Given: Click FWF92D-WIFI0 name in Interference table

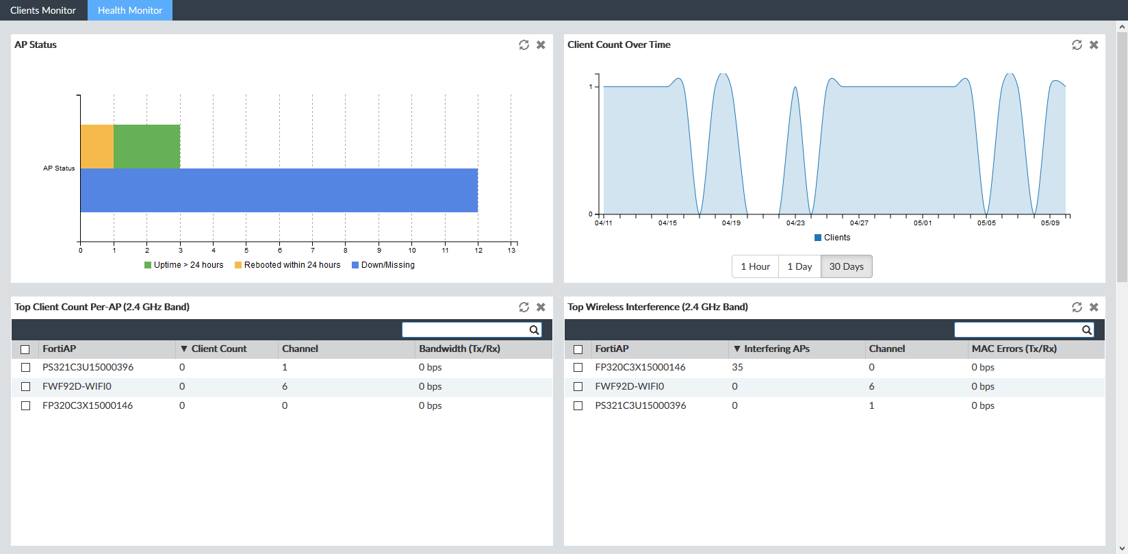Looking at the screenshot, I should coord(630,386).
